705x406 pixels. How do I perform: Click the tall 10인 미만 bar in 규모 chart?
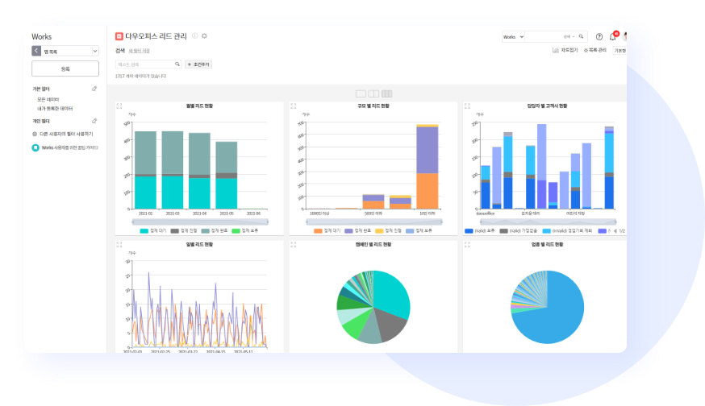point(428,167)
